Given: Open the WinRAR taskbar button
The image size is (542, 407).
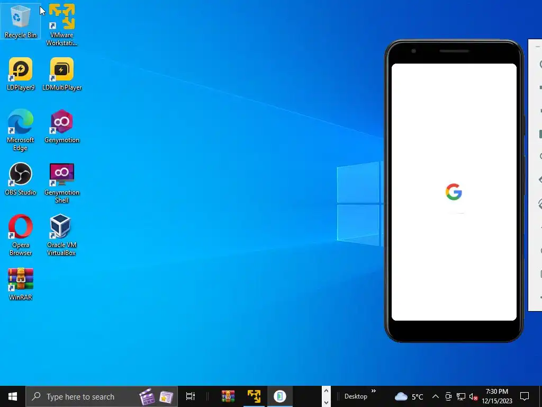Looking at the screenshot, I should 228,396.
